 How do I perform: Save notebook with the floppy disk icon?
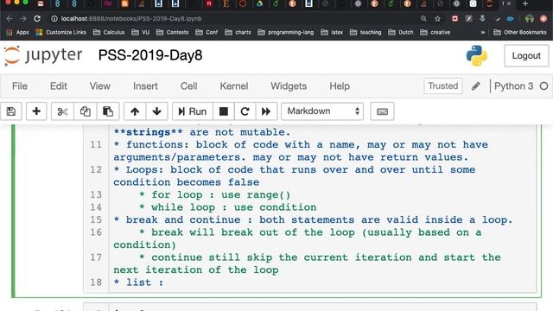click(11, 111)
